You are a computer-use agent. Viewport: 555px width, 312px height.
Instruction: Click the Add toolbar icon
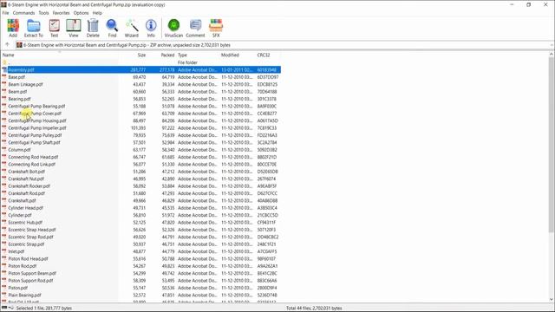13,29
